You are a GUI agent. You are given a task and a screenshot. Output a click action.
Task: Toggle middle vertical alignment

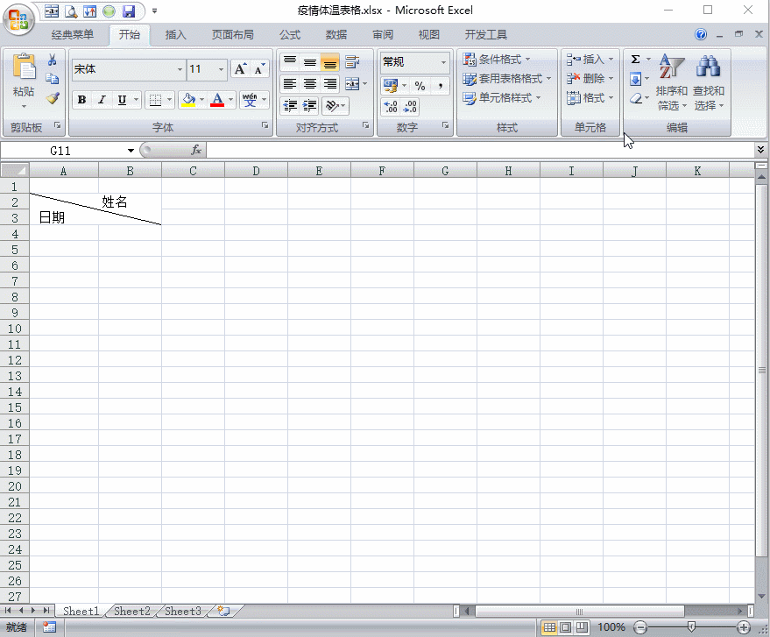[x=310, y=62]
